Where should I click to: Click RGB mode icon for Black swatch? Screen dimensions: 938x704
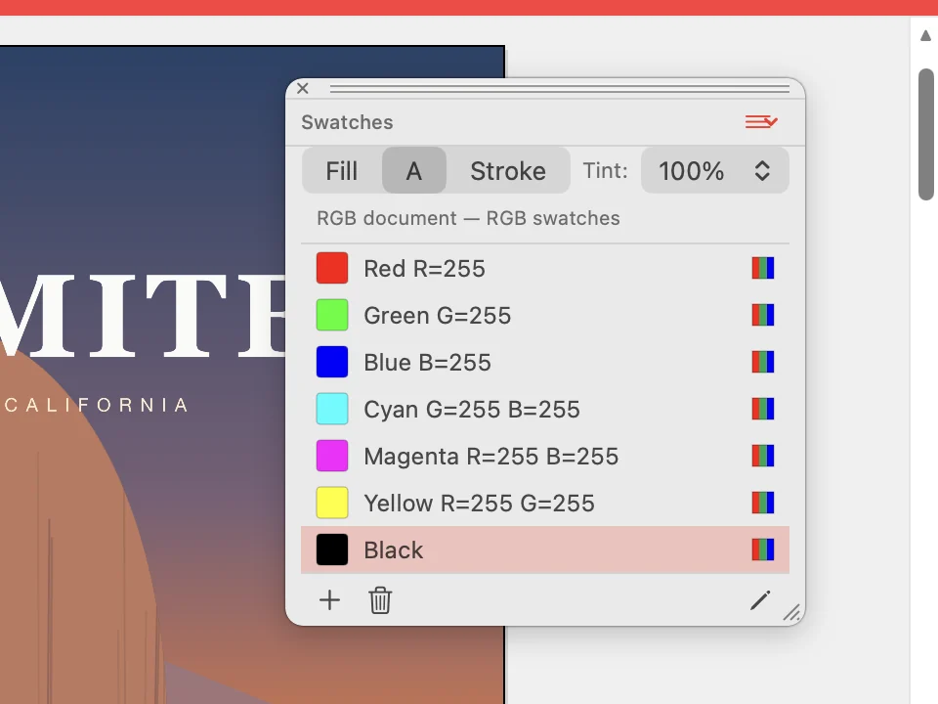tap(763, 550)
